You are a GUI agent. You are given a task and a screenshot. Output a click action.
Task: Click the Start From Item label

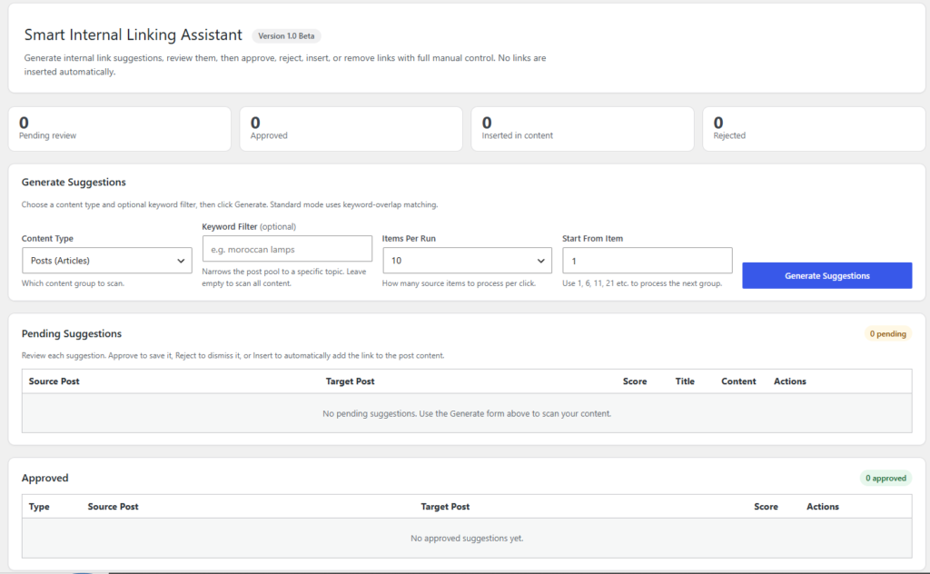[x=592, y=238]
